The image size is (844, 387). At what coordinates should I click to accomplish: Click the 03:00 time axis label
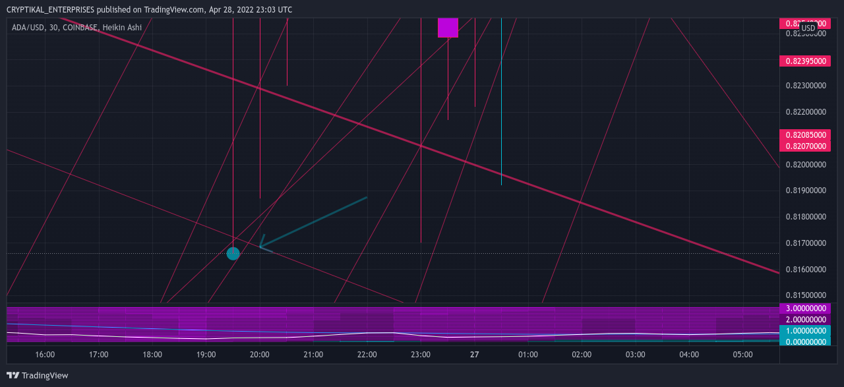(x=636, y=355)
